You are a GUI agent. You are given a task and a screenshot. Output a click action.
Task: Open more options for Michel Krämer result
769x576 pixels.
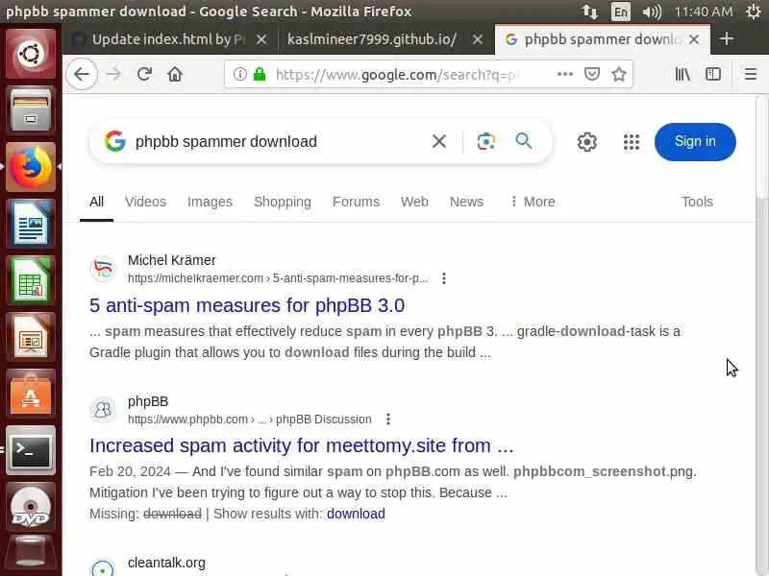click(444, 278)
